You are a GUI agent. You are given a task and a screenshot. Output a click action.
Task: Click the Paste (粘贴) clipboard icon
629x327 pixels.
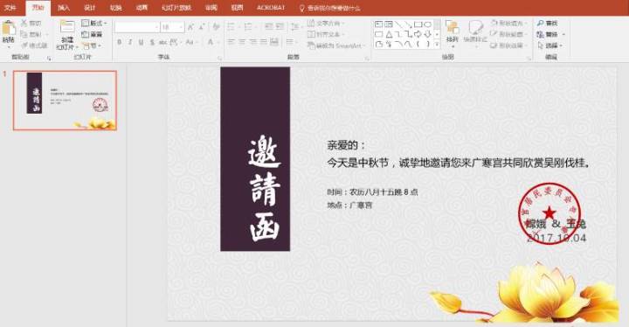[x=9, y=29]
